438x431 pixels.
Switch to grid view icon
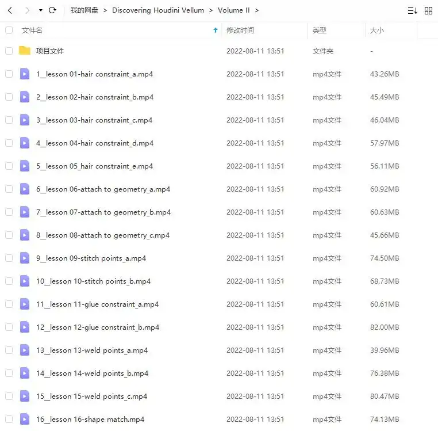point(428,10)
